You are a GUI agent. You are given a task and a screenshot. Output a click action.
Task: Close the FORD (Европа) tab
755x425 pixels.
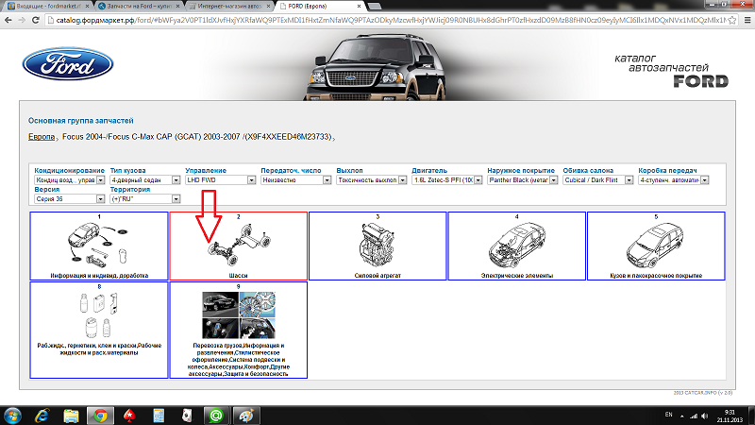tap(359, 7)
